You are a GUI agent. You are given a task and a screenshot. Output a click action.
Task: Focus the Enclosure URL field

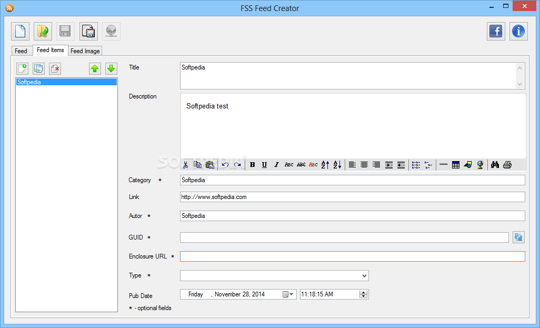(x=353, y=256)
